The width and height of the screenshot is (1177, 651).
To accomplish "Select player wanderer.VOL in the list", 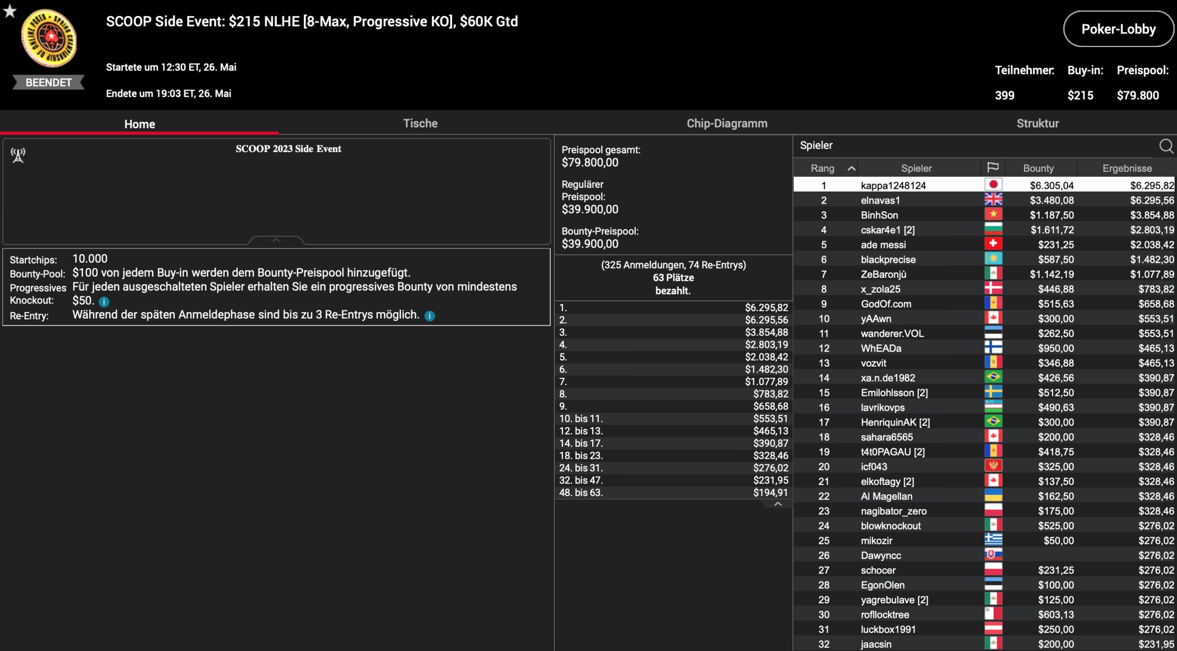I will pyautogui.click(x=984, y=333).
